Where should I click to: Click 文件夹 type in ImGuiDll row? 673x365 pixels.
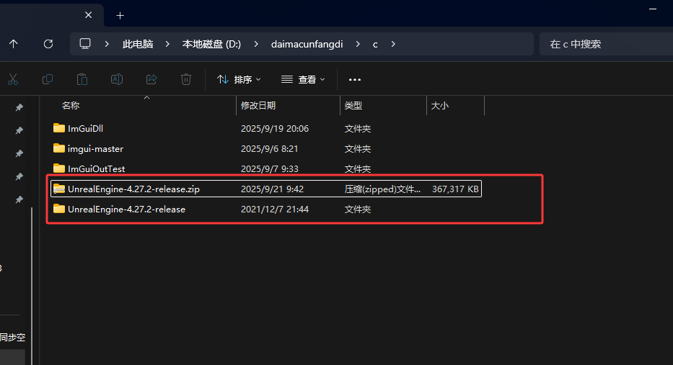coord(358,129)
